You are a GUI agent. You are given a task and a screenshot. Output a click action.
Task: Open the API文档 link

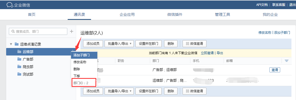[x=262, y=5]
